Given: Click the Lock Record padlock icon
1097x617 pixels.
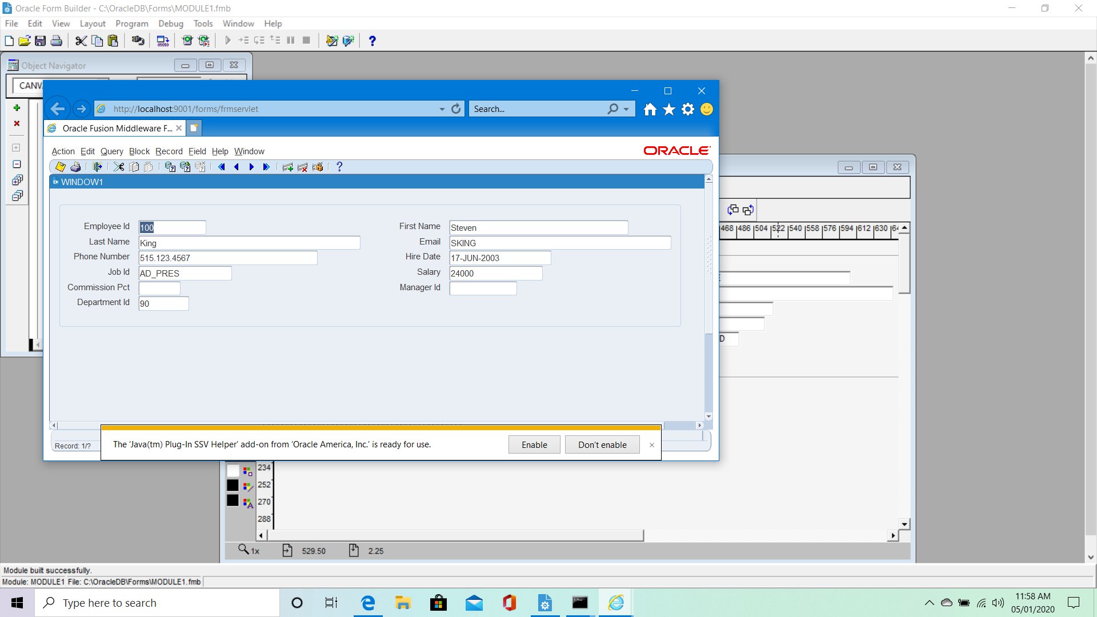Looking at the screenshot, I should (318, 167).
